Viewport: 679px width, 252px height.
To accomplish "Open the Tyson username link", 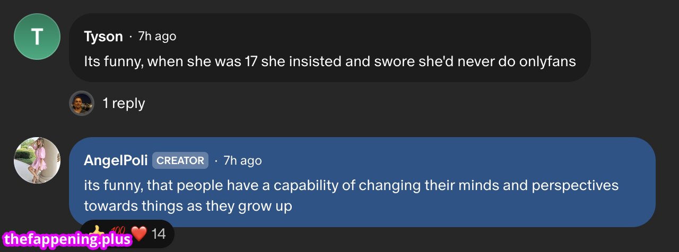I will (103, 37).
